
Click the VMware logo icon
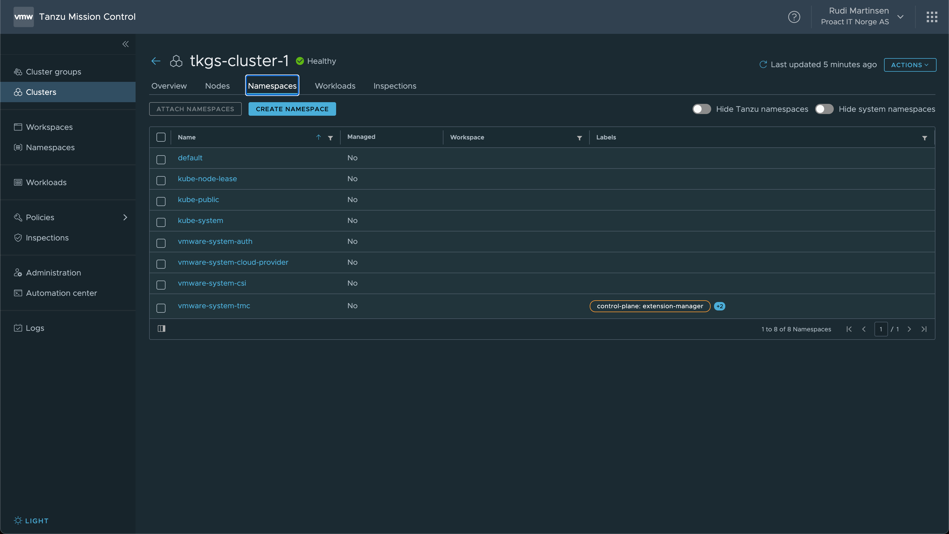point(23,17)
